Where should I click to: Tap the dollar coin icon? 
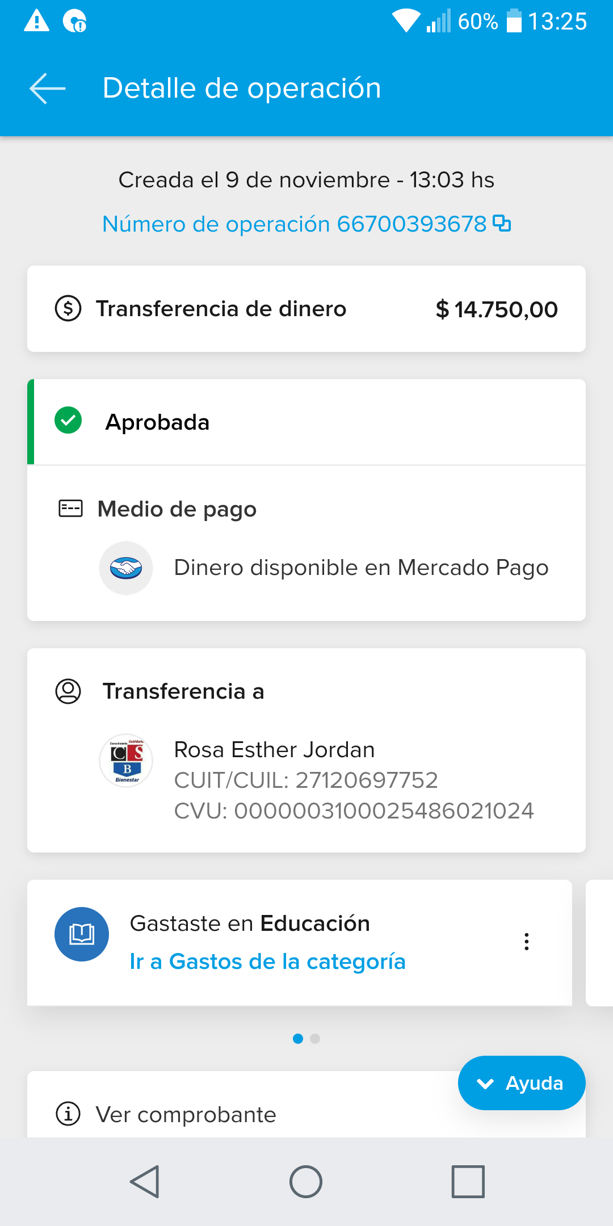[x=68, y=309]
